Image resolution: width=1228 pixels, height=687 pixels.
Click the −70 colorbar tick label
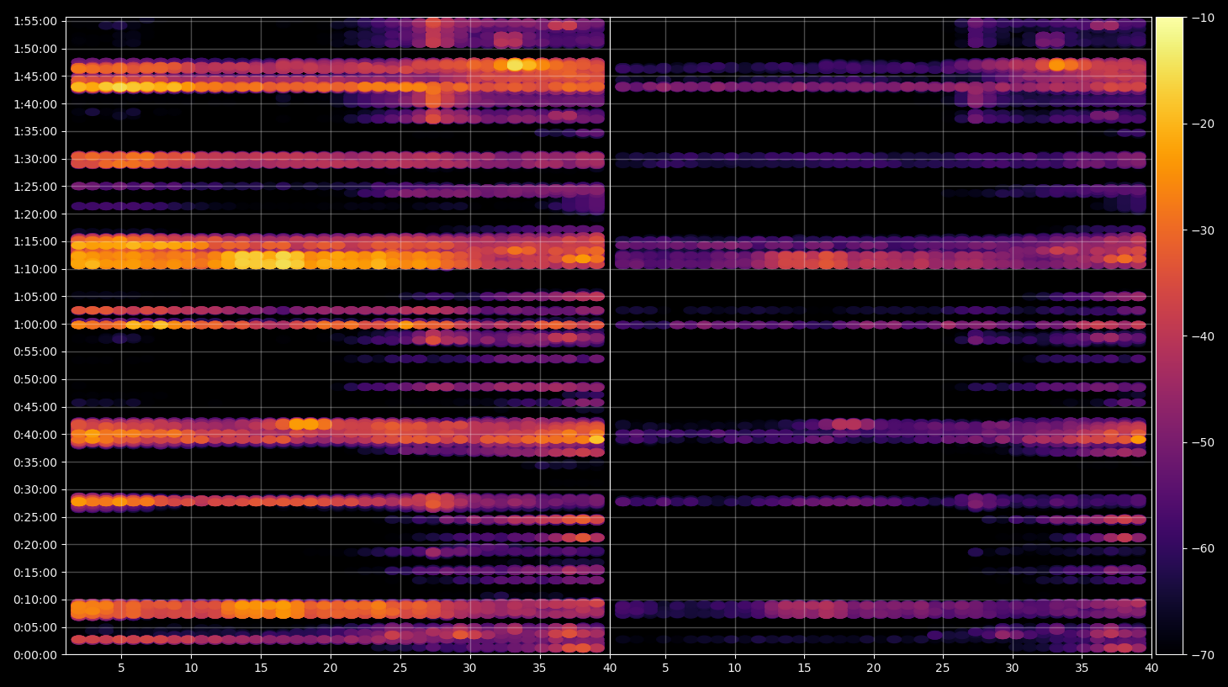point(1203,654)
